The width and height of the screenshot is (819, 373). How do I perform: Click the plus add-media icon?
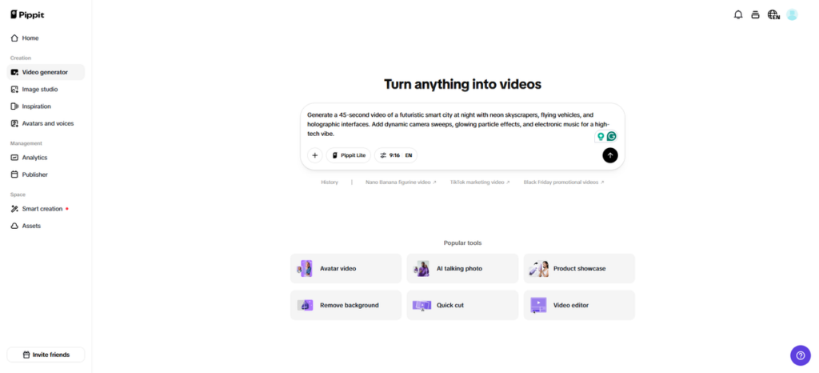coord(315,155)
